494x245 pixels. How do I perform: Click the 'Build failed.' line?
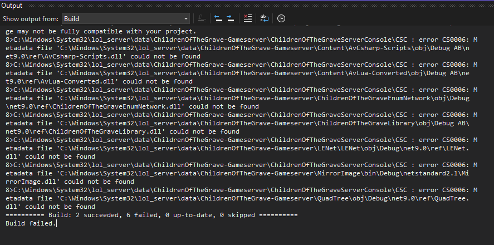31,224
